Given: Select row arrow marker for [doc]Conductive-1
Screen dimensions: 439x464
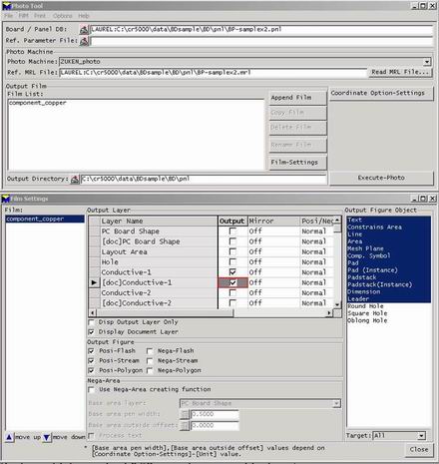Looking at the screenshot, I should 94,282.
